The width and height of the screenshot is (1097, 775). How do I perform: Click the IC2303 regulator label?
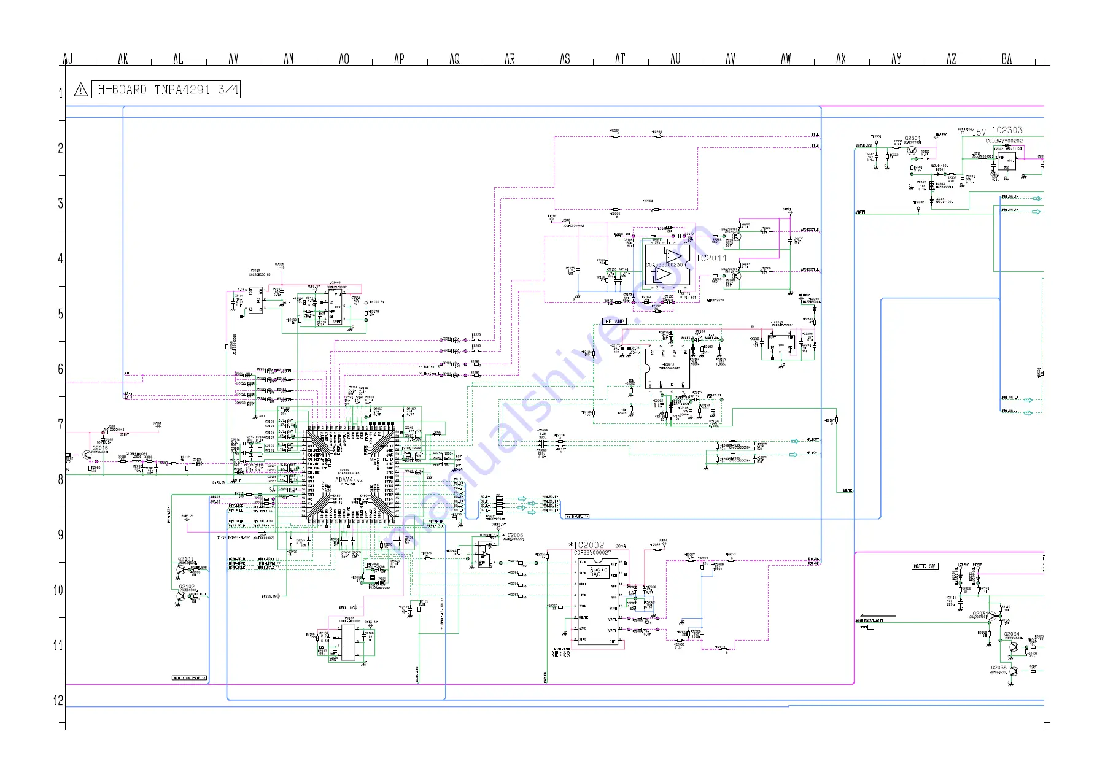(1007, 130)
